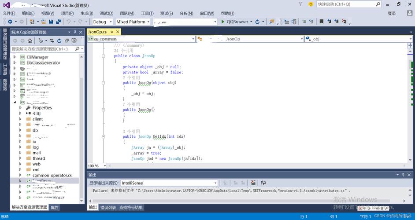Screen dimensions: 415x220
Task: Click the Find in Files toolbar icon
Action: coord(271,22)
